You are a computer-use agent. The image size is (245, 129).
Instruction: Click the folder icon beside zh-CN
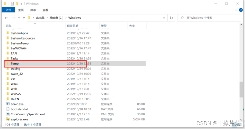[8, 99]
